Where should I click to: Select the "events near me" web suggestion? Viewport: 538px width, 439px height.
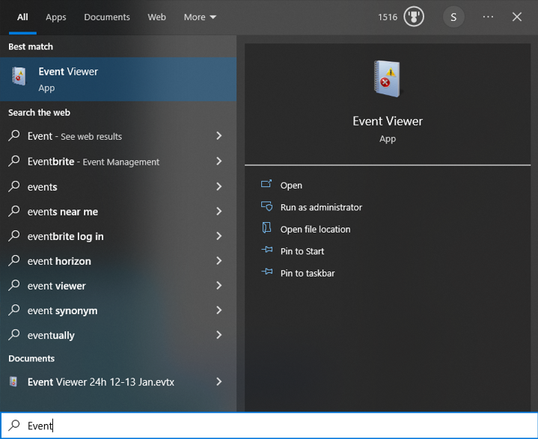pos(63,212)
